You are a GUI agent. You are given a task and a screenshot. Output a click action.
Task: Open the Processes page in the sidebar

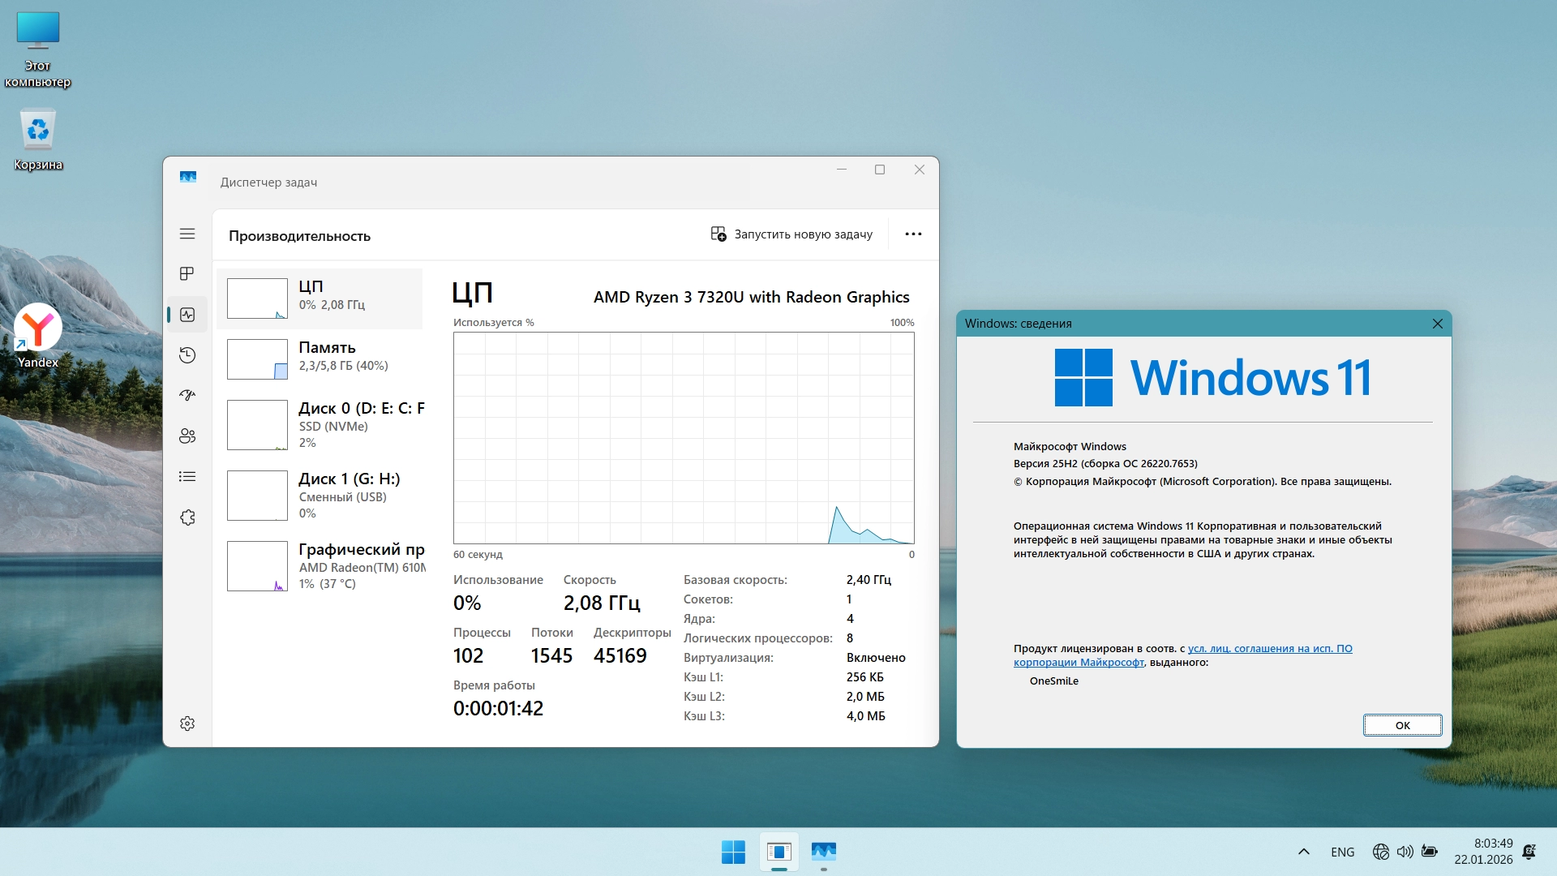click(187, 274)
